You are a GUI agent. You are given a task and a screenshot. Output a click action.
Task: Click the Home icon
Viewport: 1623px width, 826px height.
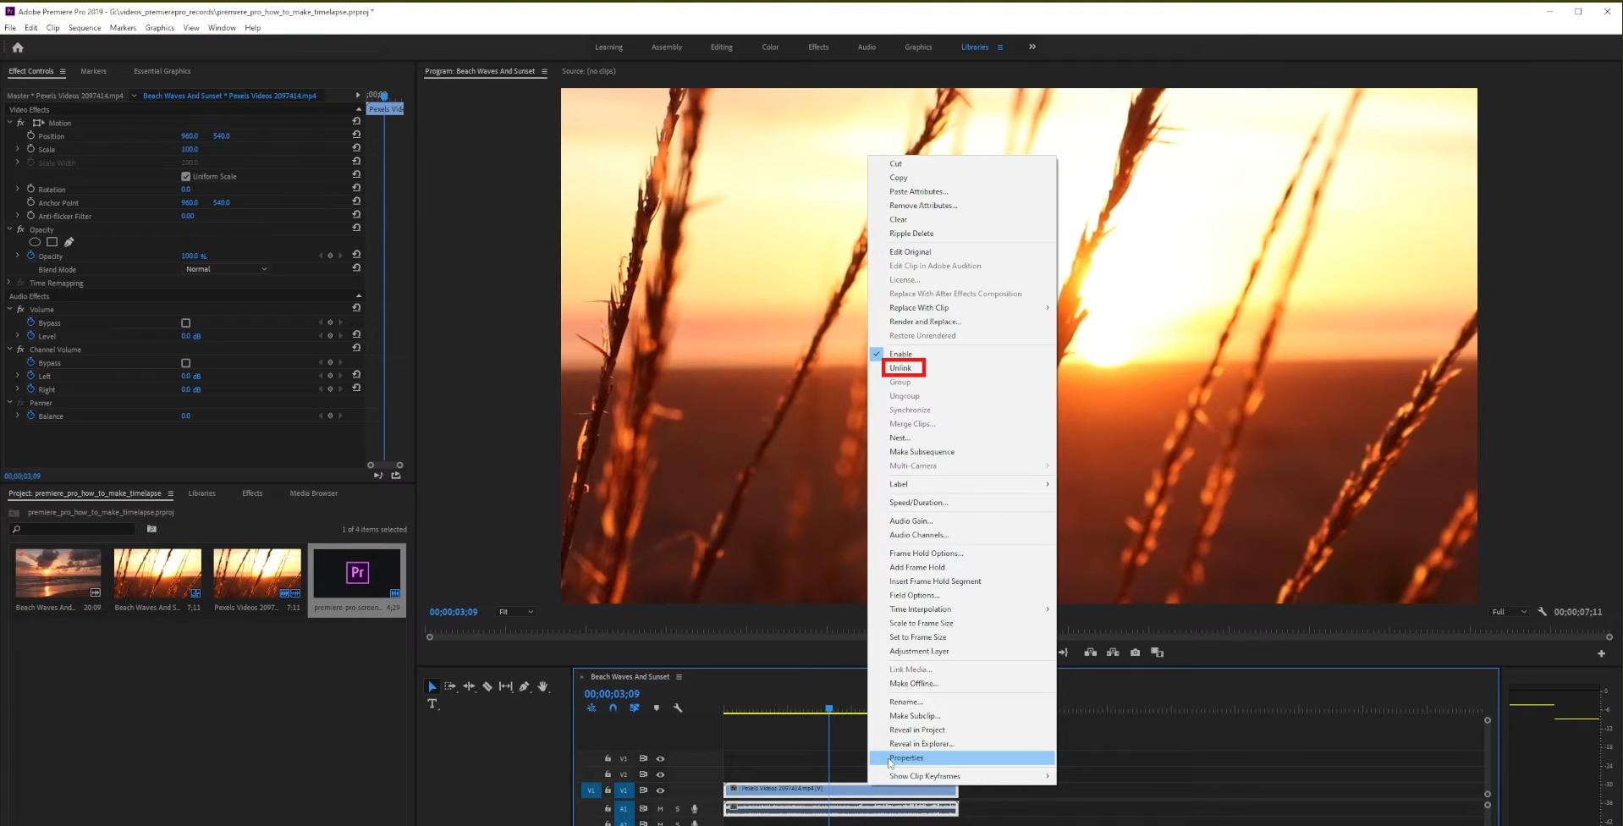click(18, 47)
